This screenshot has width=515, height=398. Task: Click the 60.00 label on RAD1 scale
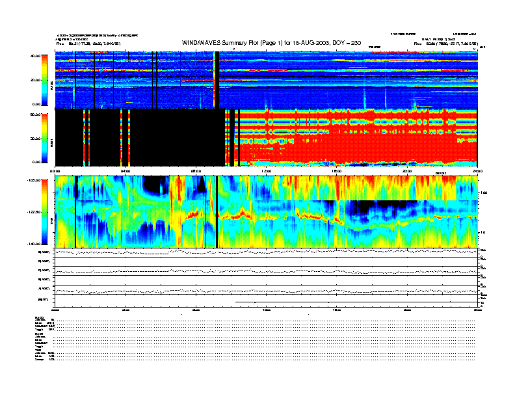point(36,114)
